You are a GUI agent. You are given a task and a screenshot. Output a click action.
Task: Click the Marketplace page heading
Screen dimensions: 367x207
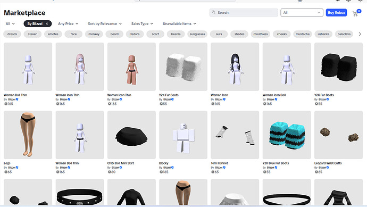(24, 13)
